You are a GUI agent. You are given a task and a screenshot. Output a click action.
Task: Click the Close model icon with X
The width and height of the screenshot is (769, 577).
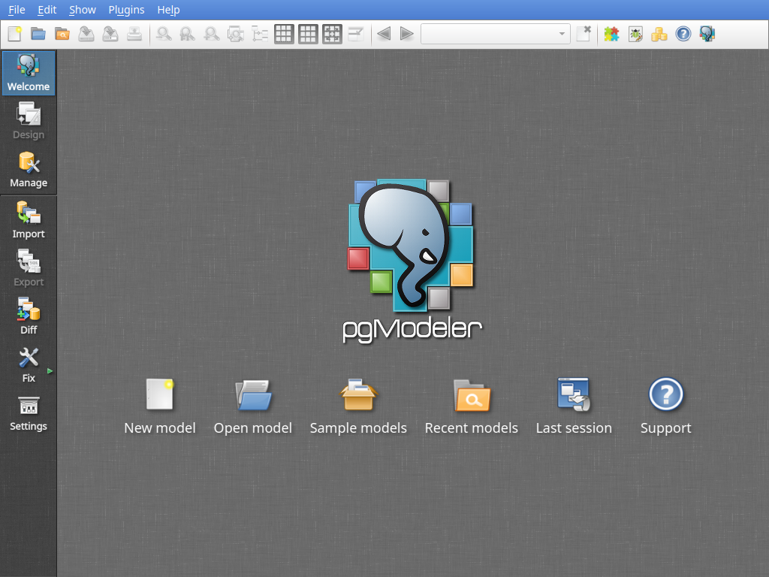tap(584, 34)
